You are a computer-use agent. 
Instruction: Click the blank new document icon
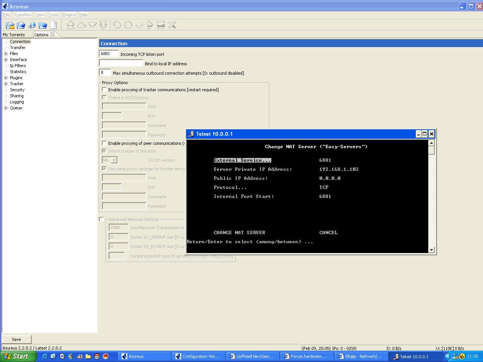[54, 25]
